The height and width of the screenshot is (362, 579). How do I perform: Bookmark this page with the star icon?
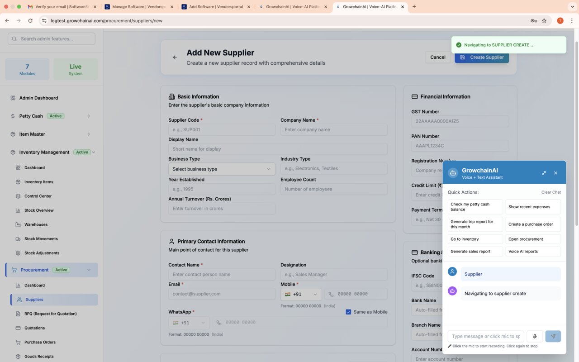pos(544,20)
